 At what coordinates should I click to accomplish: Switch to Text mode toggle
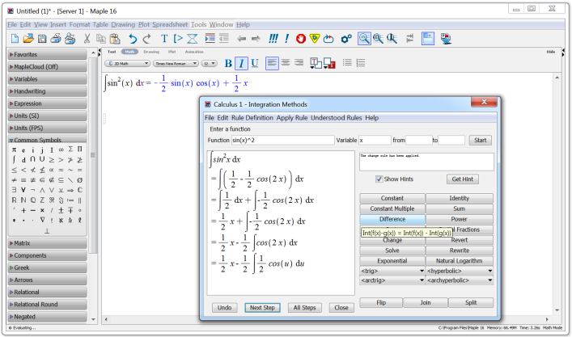112,52
